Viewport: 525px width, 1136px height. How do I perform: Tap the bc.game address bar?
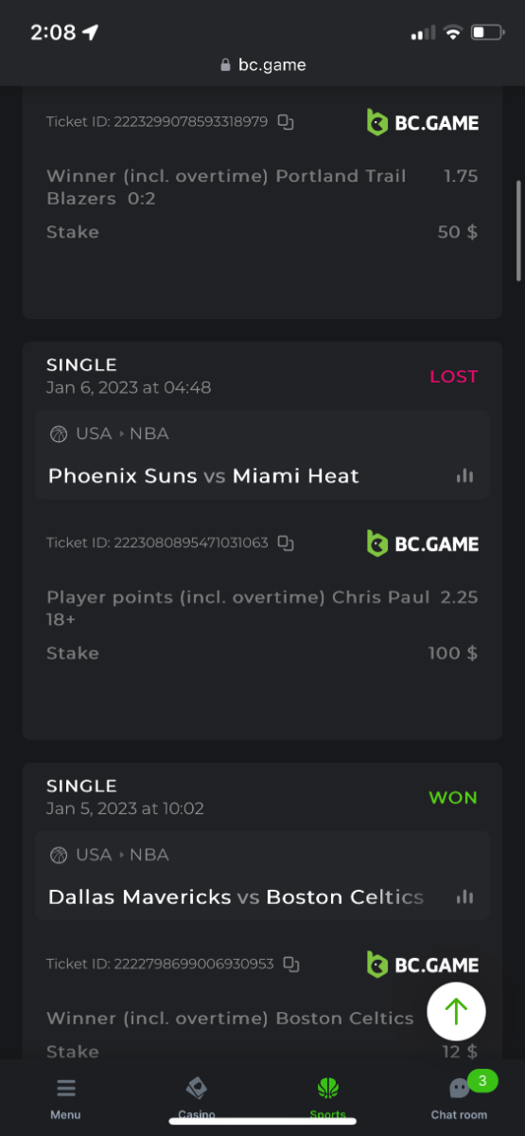click(262, 64)
